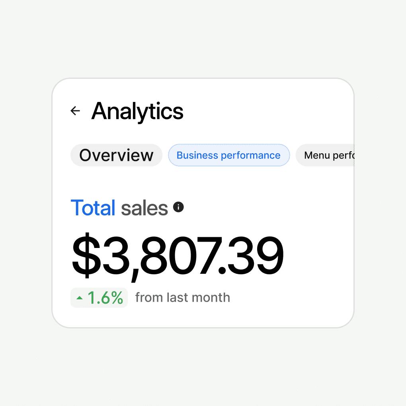This screenshot has width=406, height=406.
Task: Select the $3,807.39 sales amount
Action: point(178,257)
